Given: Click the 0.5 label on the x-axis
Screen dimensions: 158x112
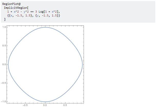Looking at the screenshot, I should [x=65, y=105].
